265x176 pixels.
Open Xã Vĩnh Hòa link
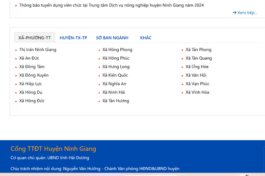pos(197,92)
